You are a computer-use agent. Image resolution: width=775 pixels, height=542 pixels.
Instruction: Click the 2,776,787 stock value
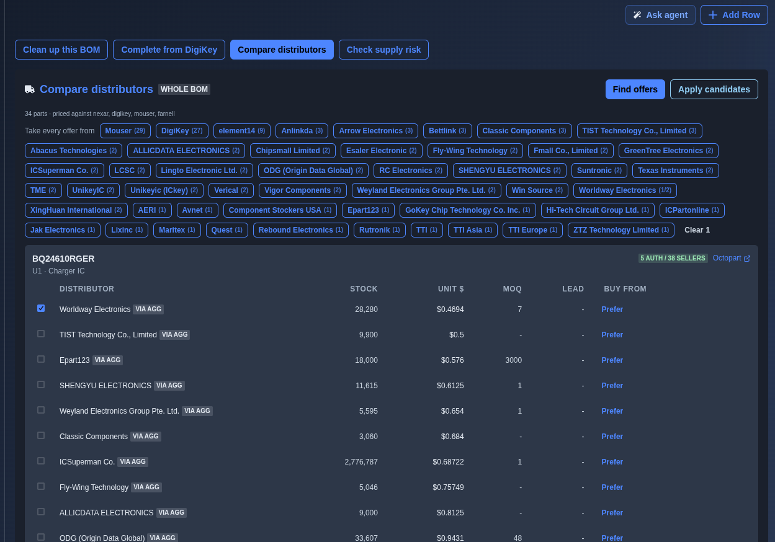361,462
